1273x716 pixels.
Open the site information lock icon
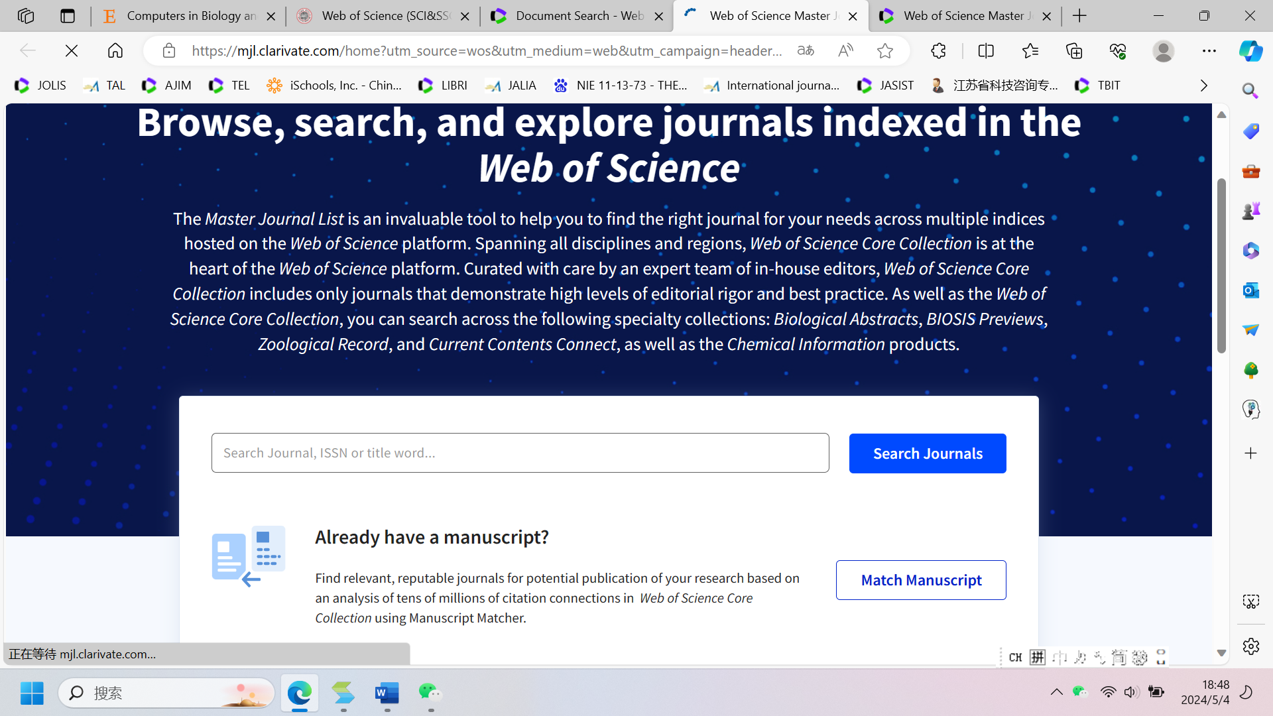tap(169, 50)
